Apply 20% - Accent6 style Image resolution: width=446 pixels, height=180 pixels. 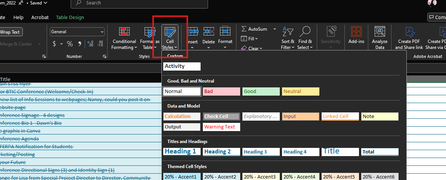(x=380, y=177)
